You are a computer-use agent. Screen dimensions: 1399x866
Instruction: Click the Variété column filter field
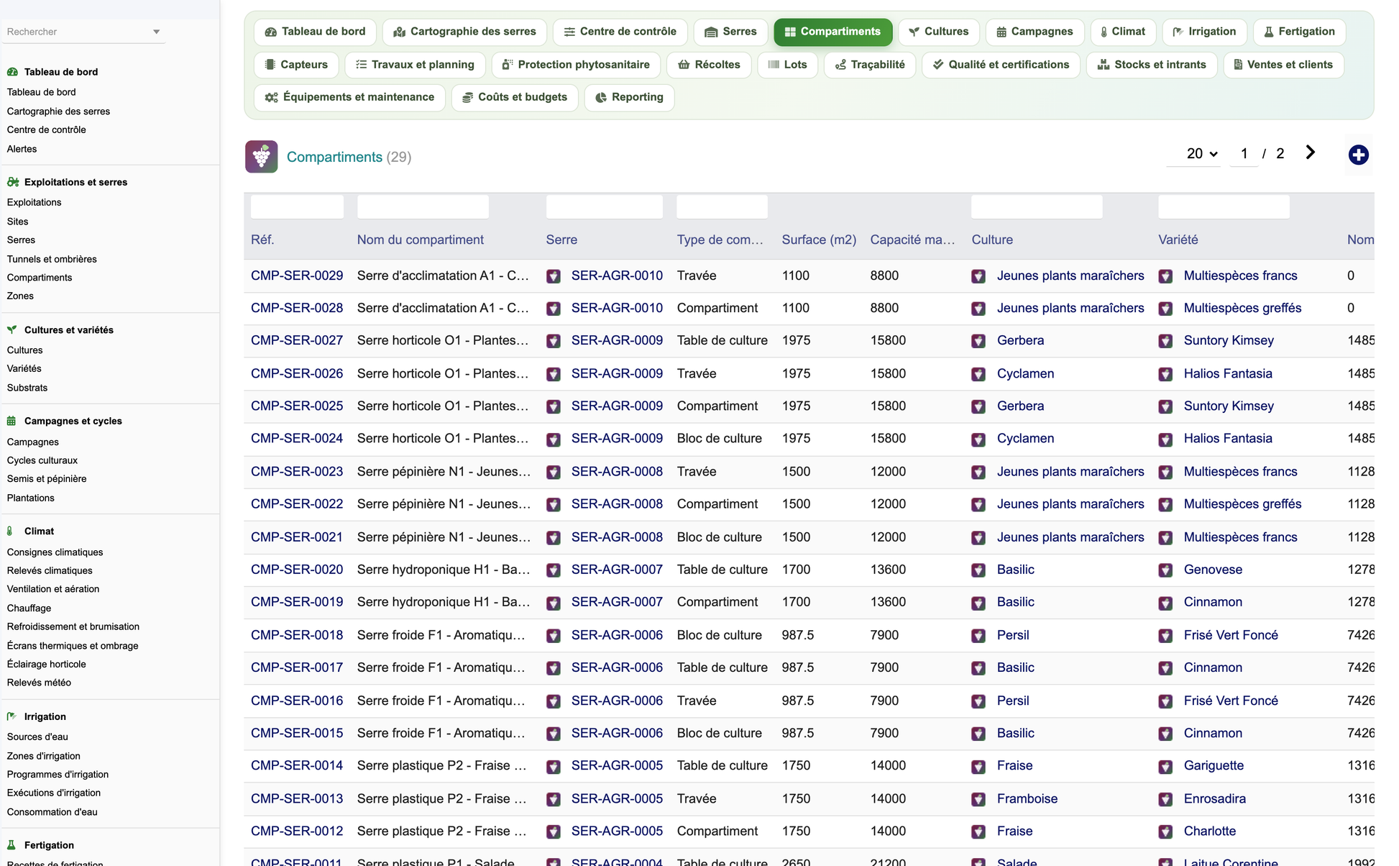[1224, 207]
